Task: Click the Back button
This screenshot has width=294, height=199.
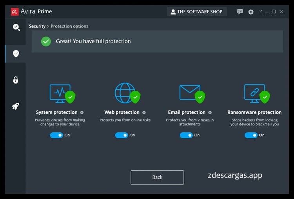Action: (x=157, y=177)
